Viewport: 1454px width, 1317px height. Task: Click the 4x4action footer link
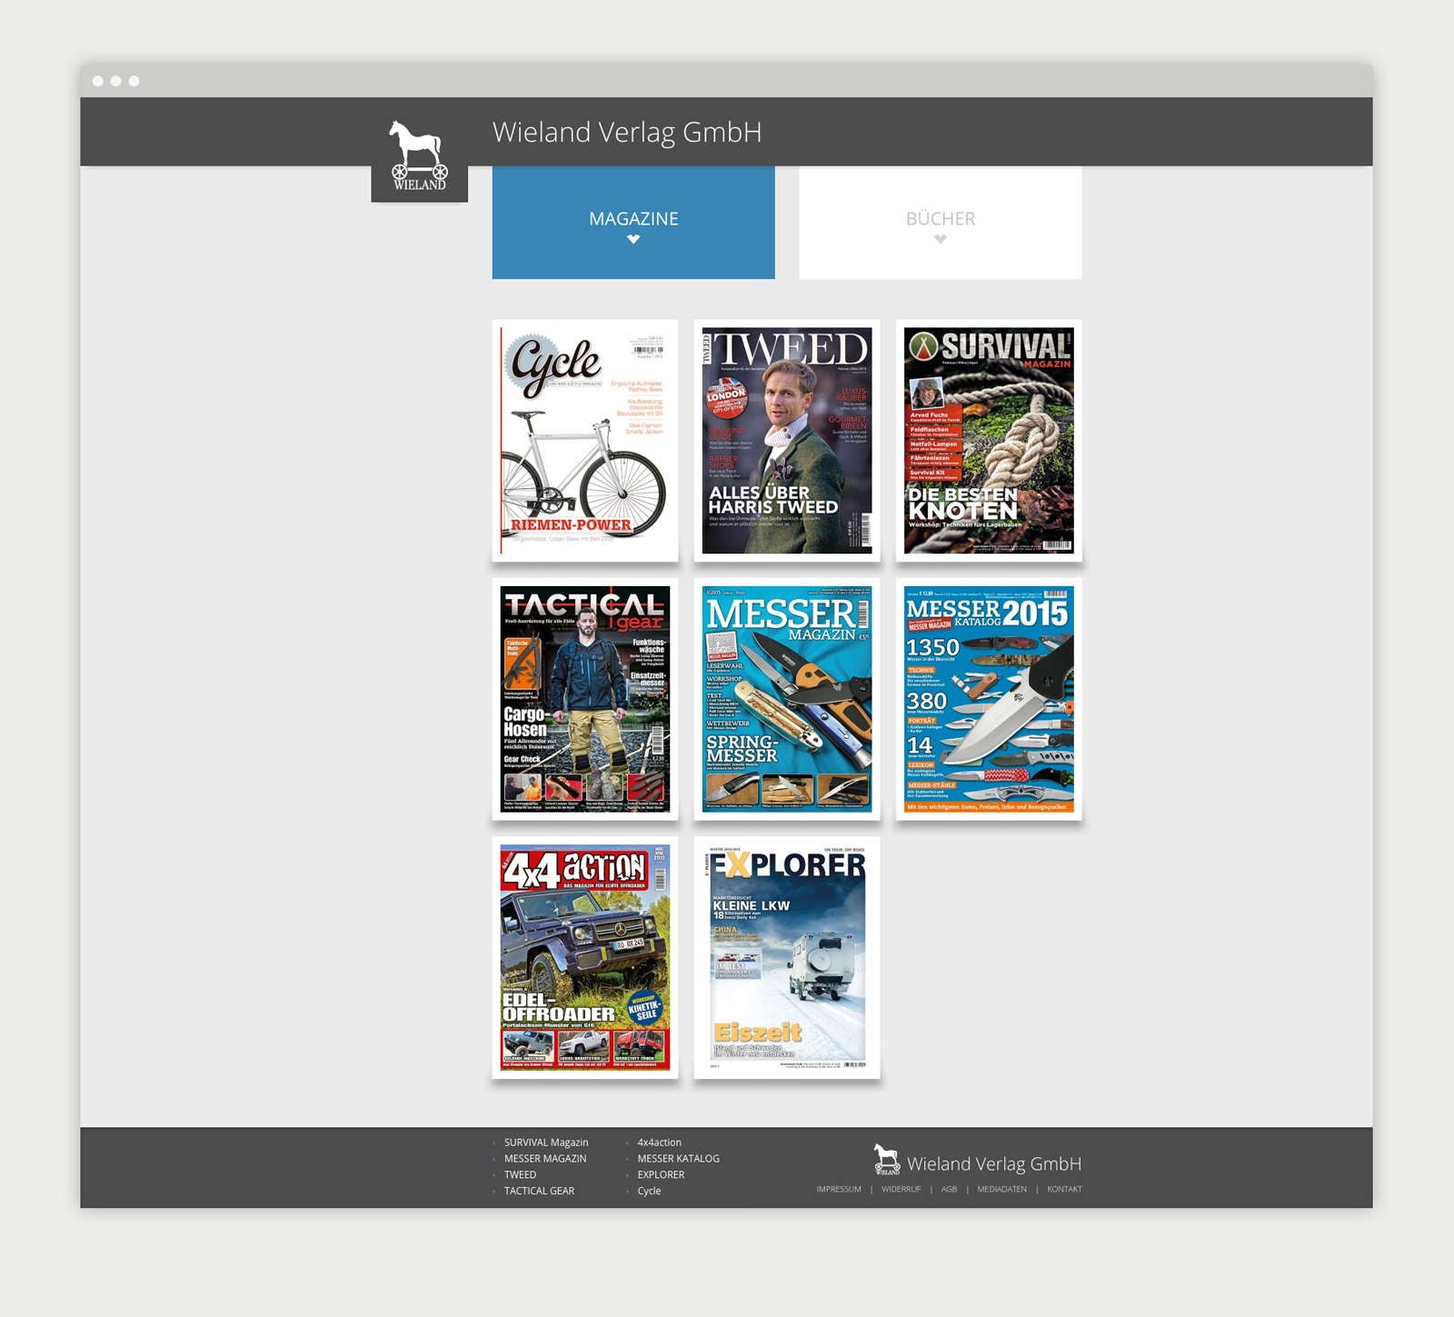click(x=659, y=1142)
